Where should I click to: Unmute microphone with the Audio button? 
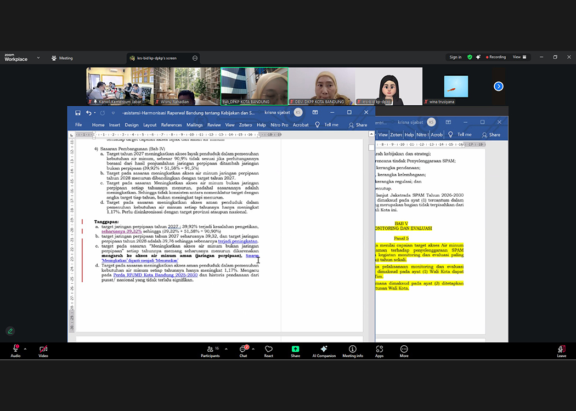tap(15, 349)
